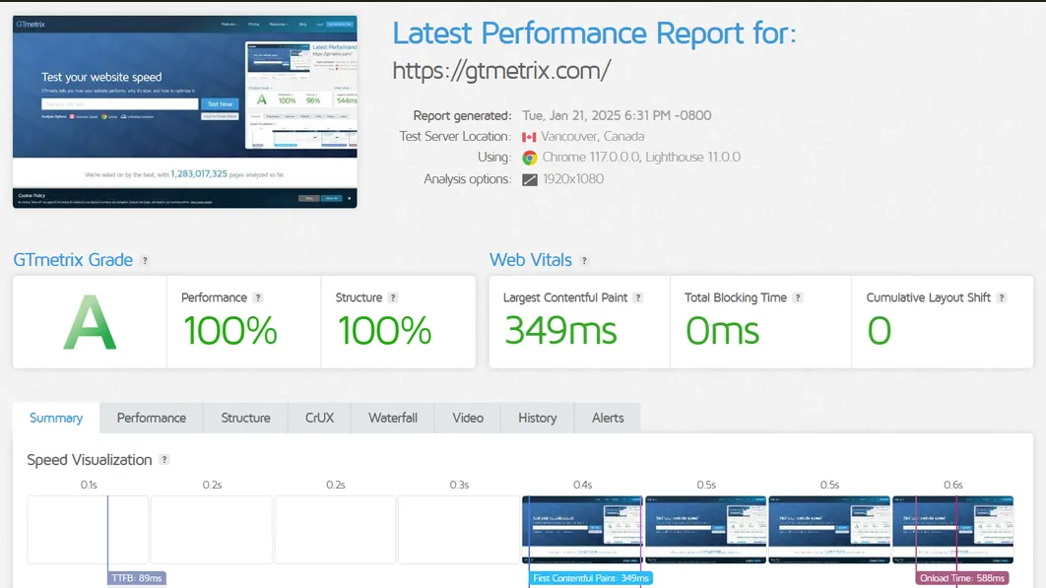
Task: Click the Speed Visualization help icon
Action: point(164,460)
